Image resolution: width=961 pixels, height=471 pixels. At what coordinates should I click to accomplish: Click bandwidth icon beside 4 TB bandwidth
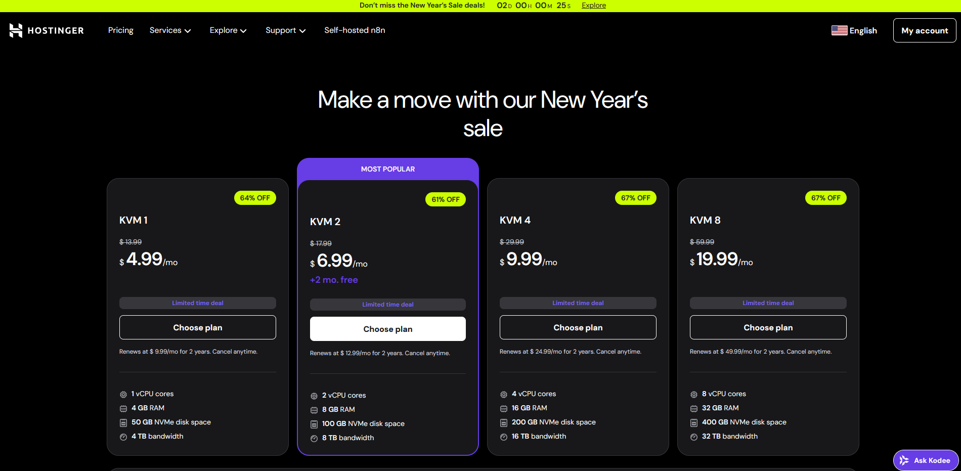pyautogui.click(x=123, y=437)
